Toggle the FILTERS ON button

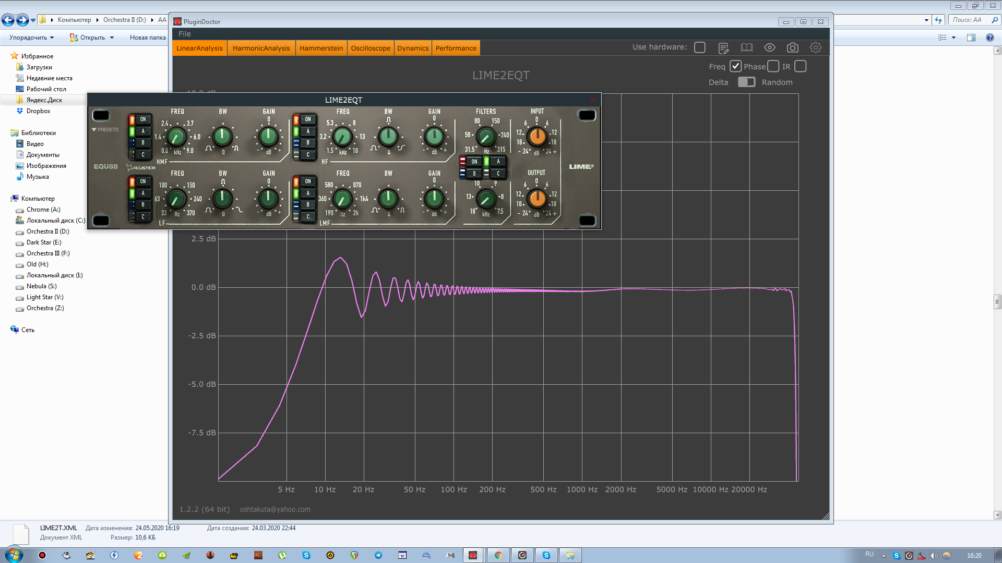[x=474, y=162]
